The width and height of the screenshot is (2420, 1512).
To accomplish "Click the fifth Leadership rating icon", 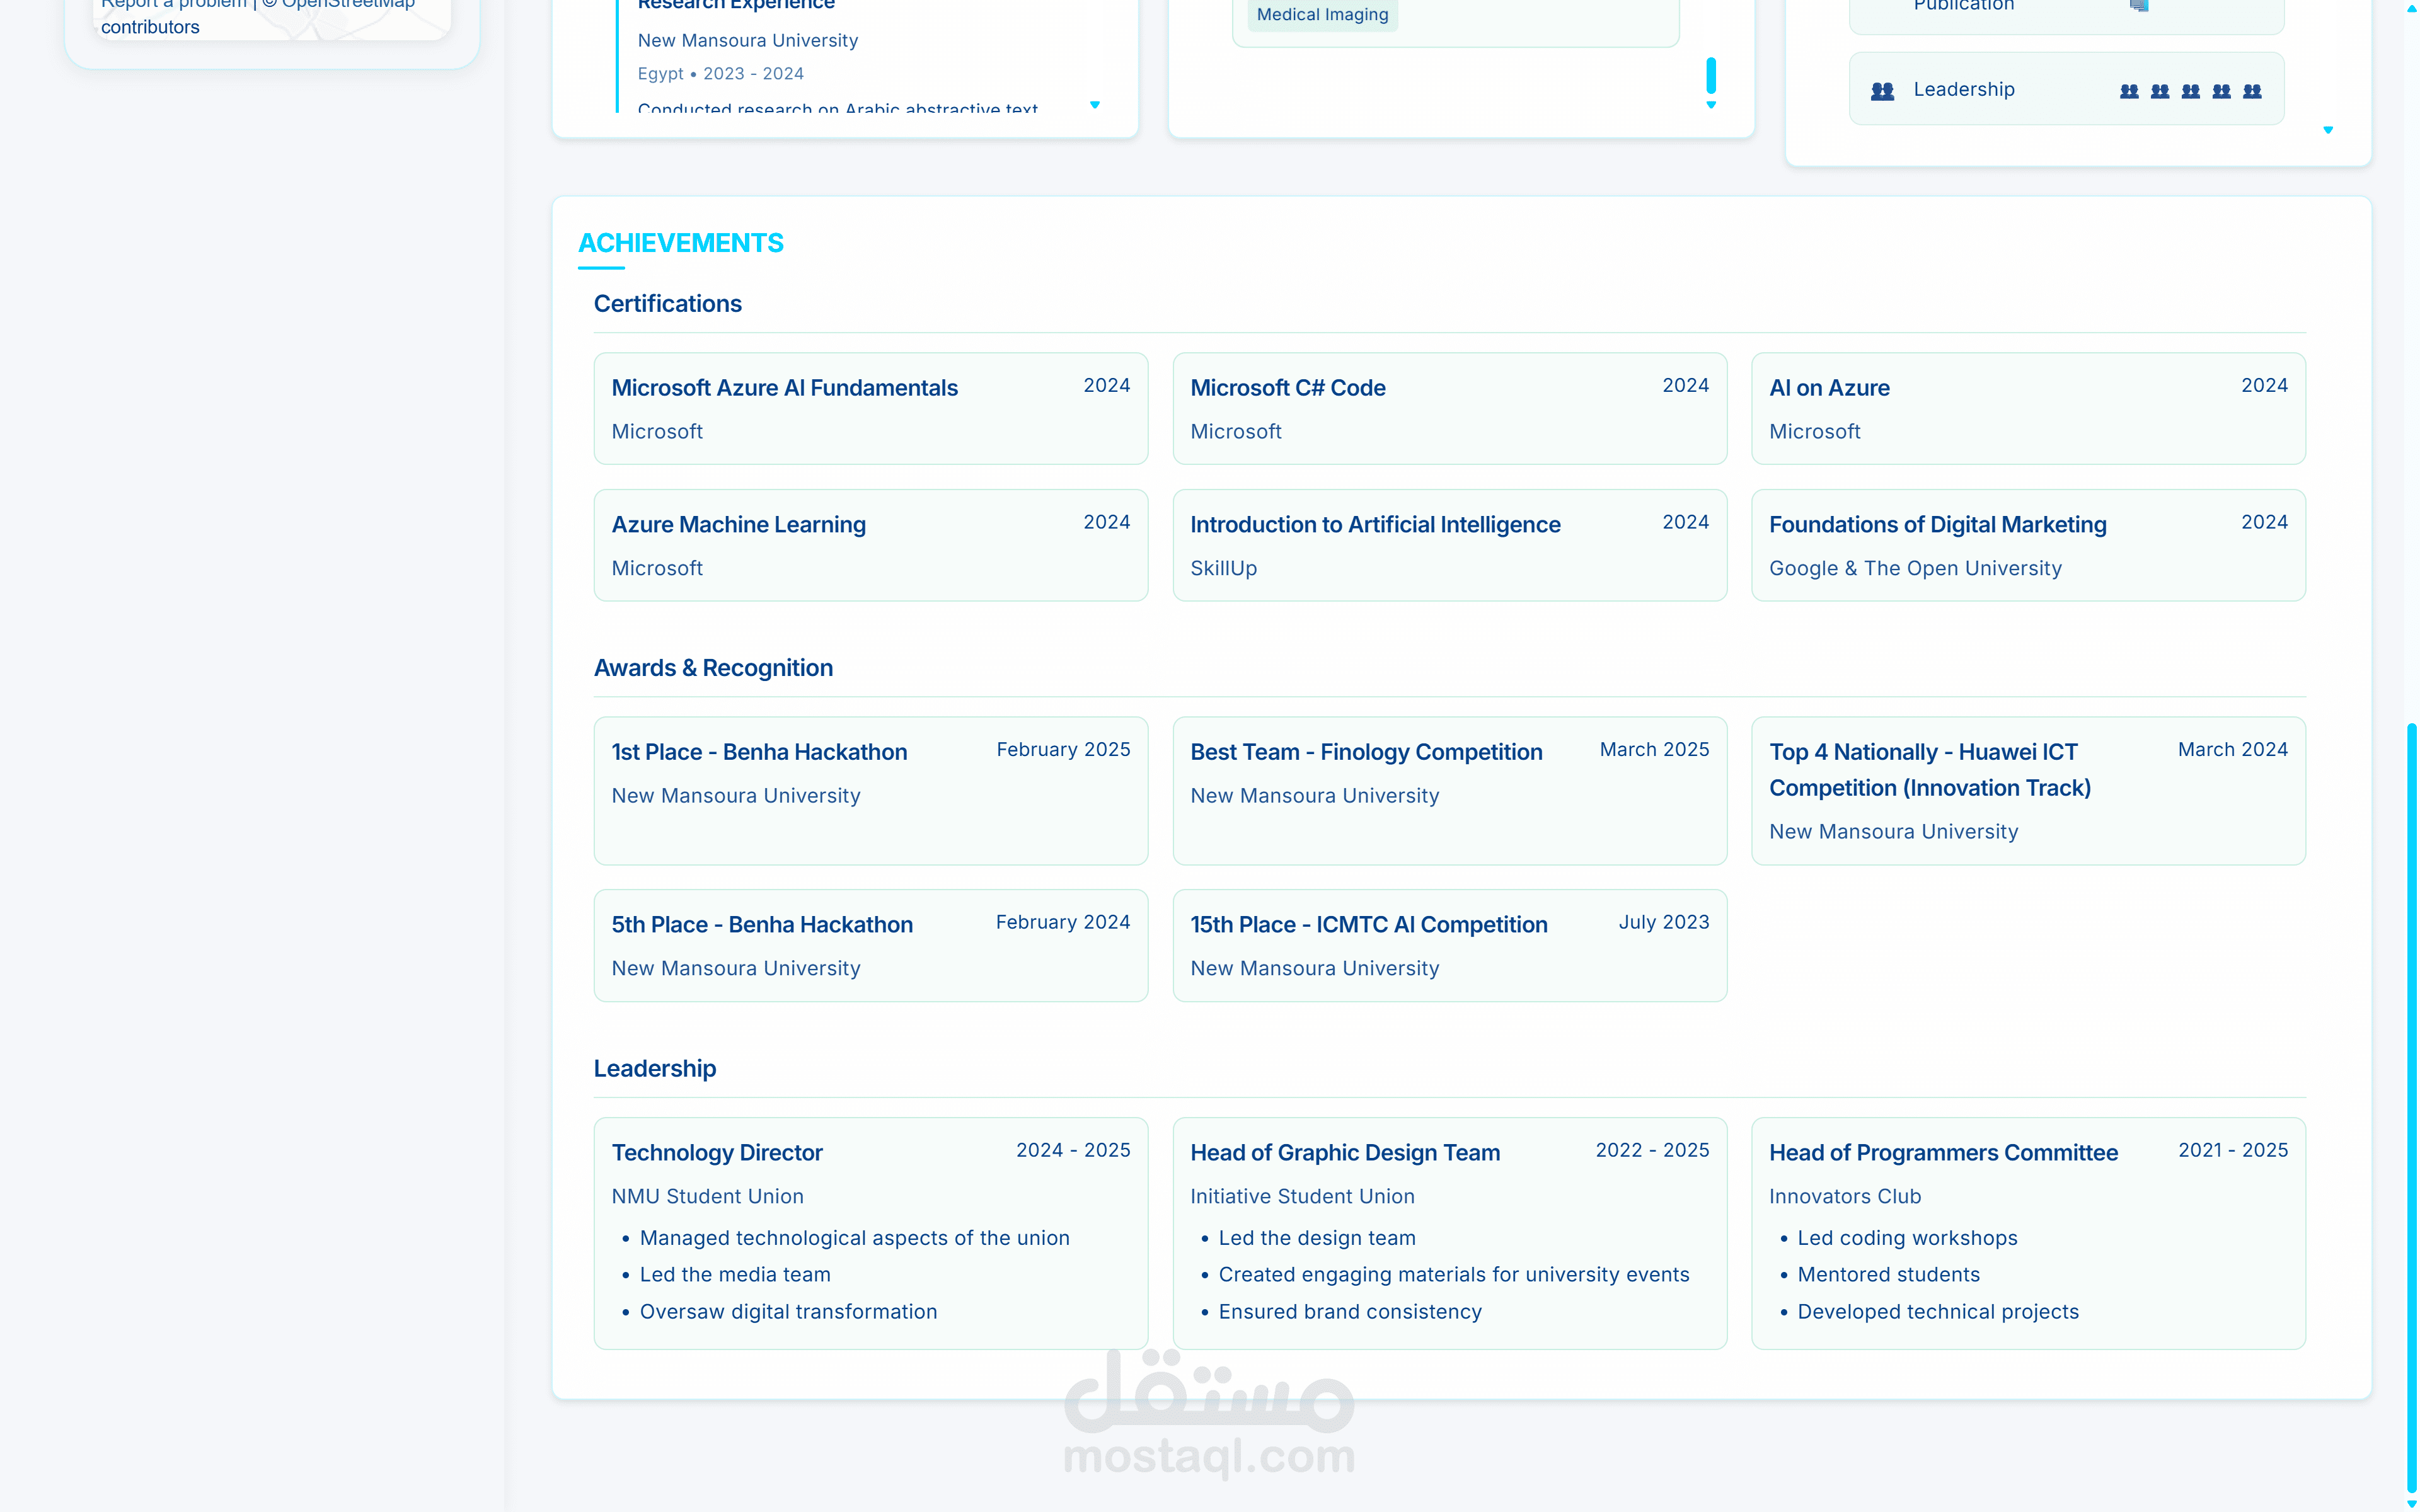I will tap(2252, 91).
